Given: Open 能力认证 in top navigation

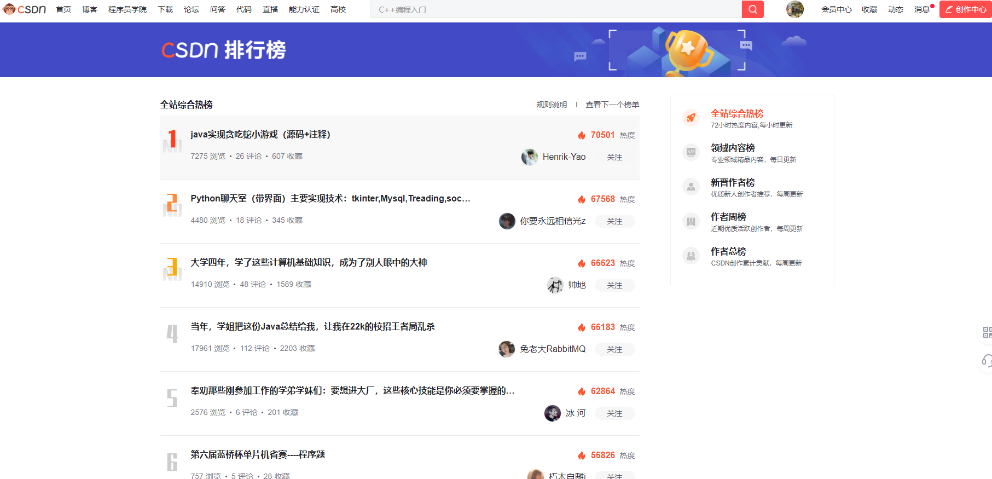Looking at the screenshot, I should coord(304,9).
